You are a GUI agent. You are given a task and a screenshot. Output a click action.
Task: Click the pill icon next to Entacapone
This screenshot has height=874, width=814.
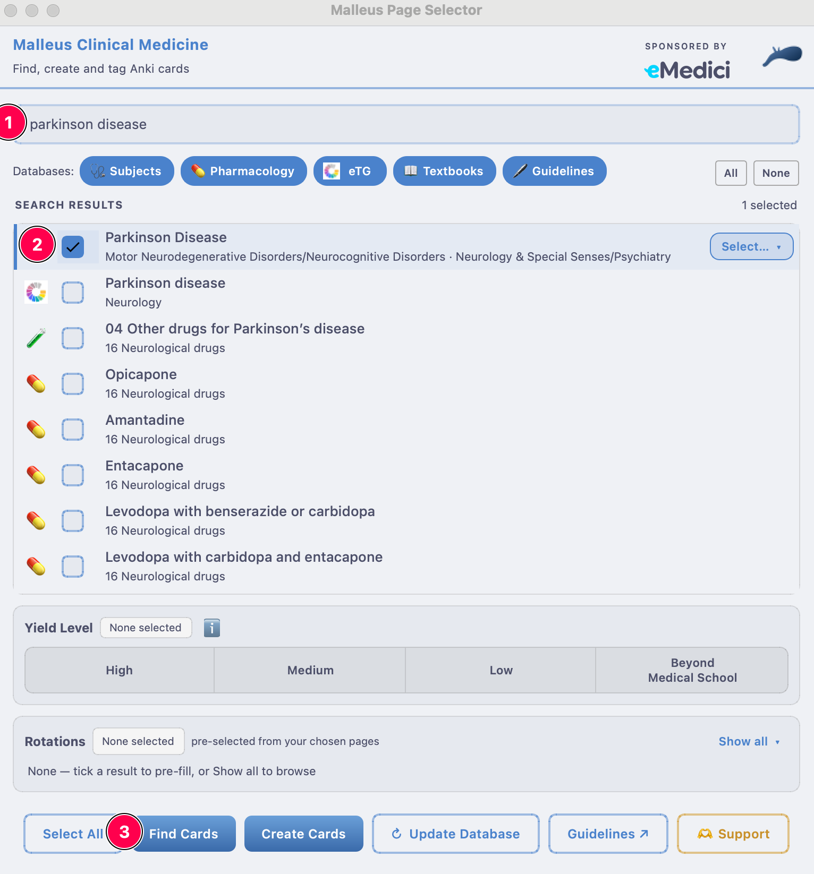pos(36,475)
